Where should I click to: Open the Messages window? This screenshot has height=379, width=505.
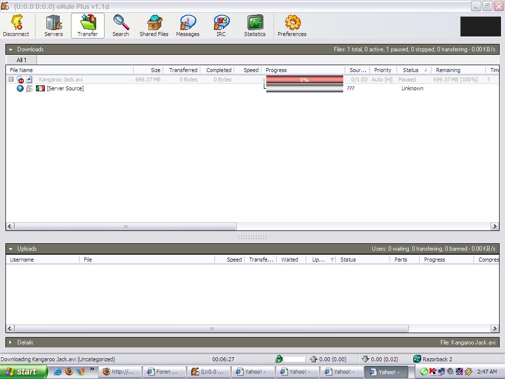click(x=188, y=26)
